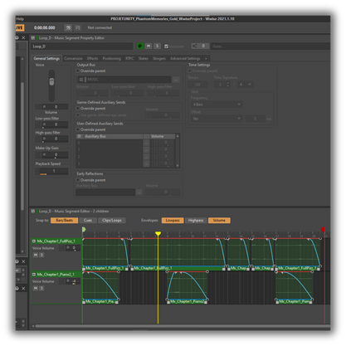This screenshot has width=346, height=346.
Task: Open the Help menu
Action: pyautogui.click(x=20, y=19)
